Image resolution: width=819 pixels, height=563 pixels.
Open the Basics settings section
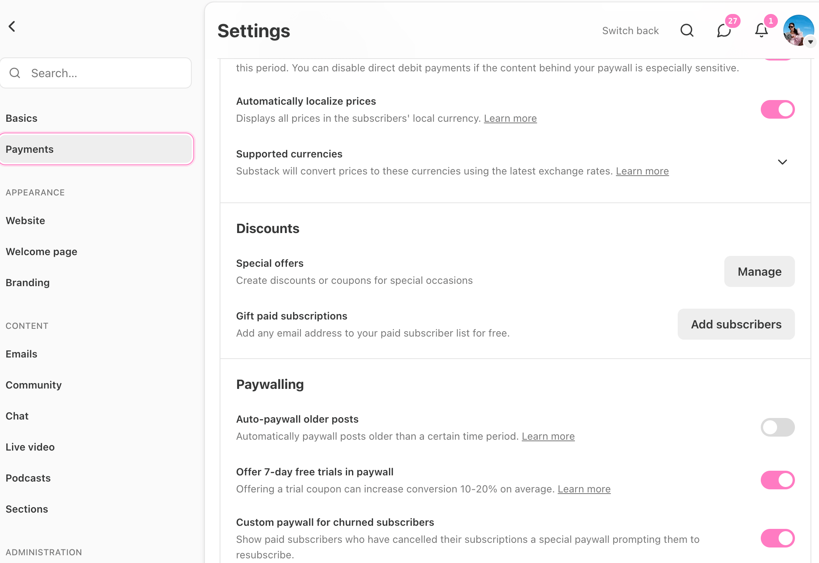pyautogui.click(x=21, y=118)
